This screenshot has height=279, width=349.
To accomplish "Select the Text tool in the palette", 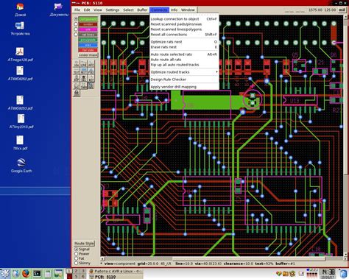I will click(x=77, y=71).
